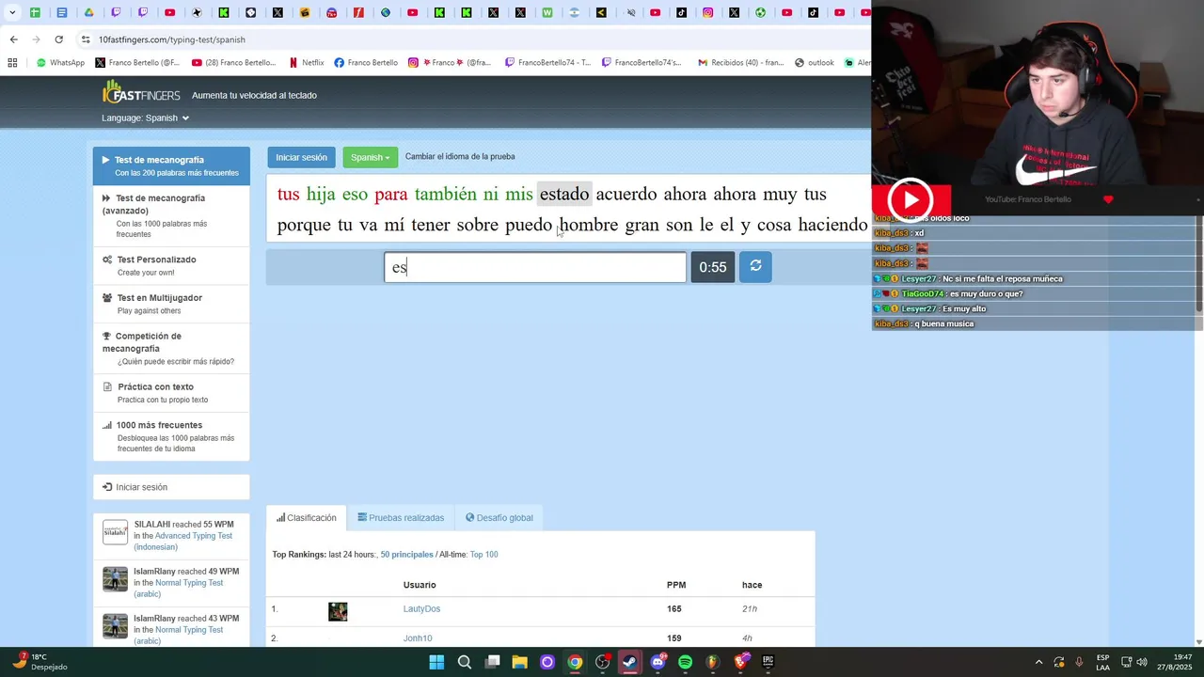Click LautyDos avatar thumbnail in ranking

point(338,612)
